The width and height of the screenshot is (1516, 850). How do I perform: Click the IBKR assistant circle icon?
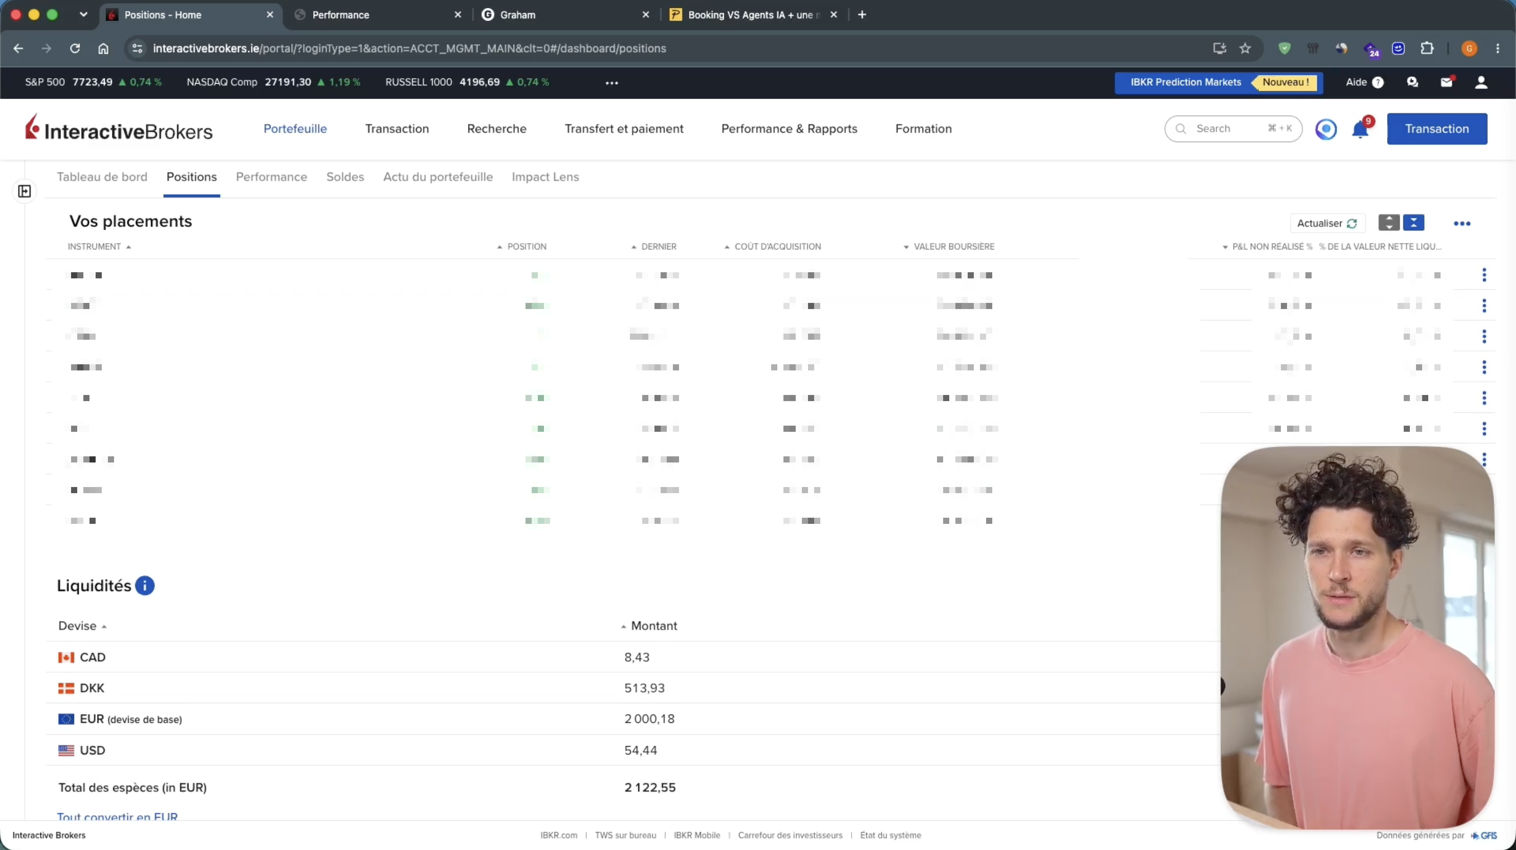point(1326,129)
